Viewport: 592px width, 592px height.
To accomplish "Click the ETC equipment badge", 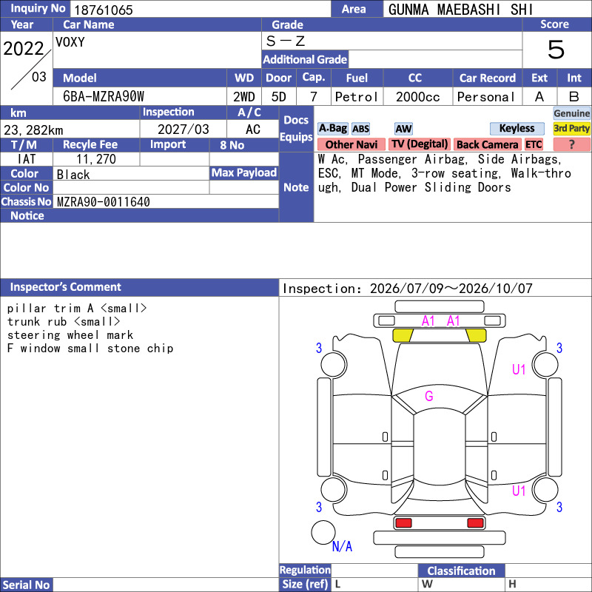I will [534, 144].
